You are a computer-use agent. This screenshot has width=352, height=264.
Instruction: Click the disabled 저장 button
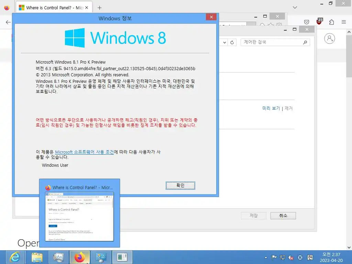point(254,216)
